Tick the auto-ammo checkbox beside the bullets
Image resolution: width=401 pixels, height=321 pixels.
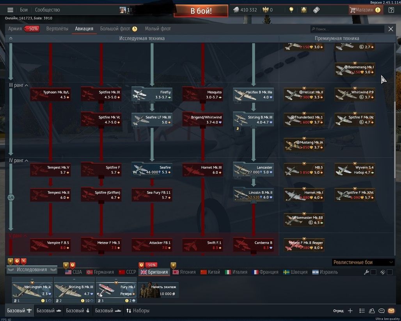tap(390, 272)
